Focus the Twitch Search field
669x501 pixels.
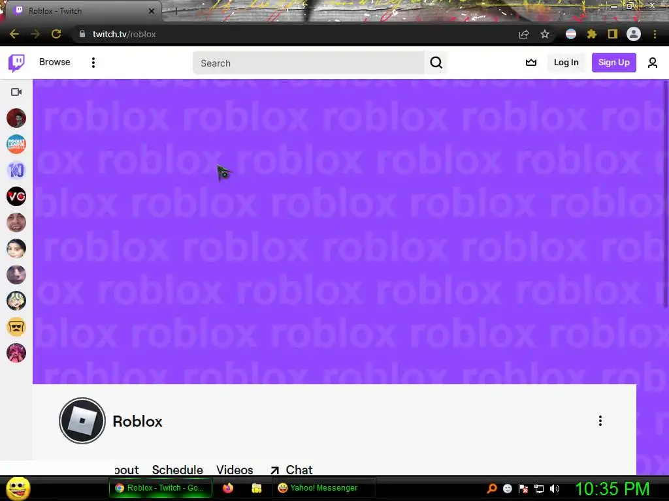(309, 63)
